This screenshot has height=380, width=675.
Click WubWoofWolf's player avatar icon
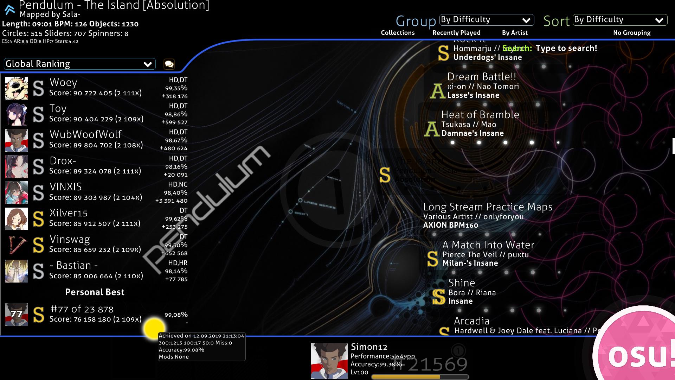point(16,140)
